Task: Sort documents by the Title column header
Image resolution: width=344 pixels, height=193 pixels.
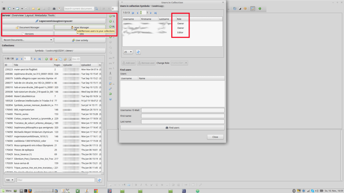Action: click(x=33, y=65)
